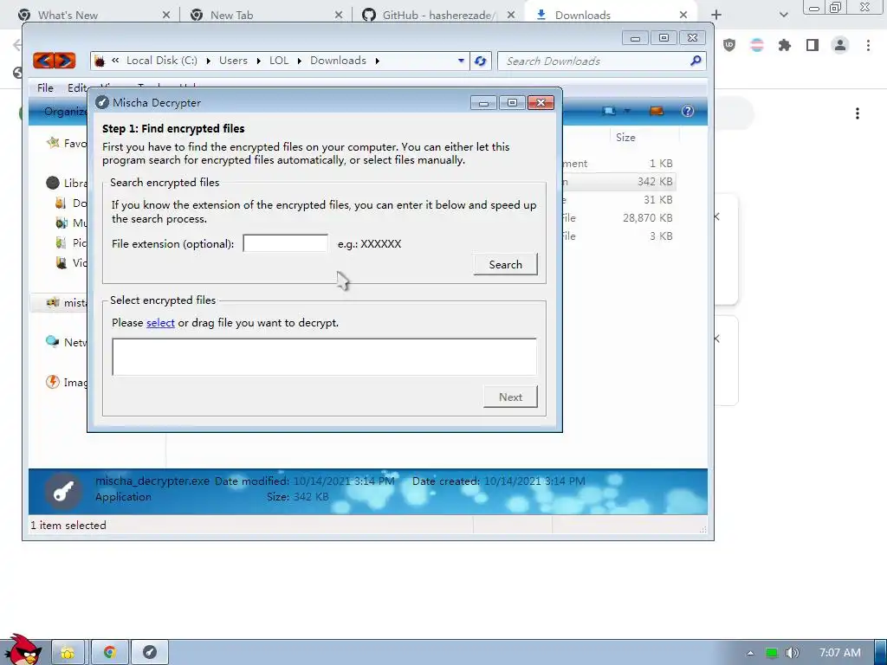Click the Pictures library icon in sidebar
Viewport: 887px width, 665px height.
click(62, 242)
